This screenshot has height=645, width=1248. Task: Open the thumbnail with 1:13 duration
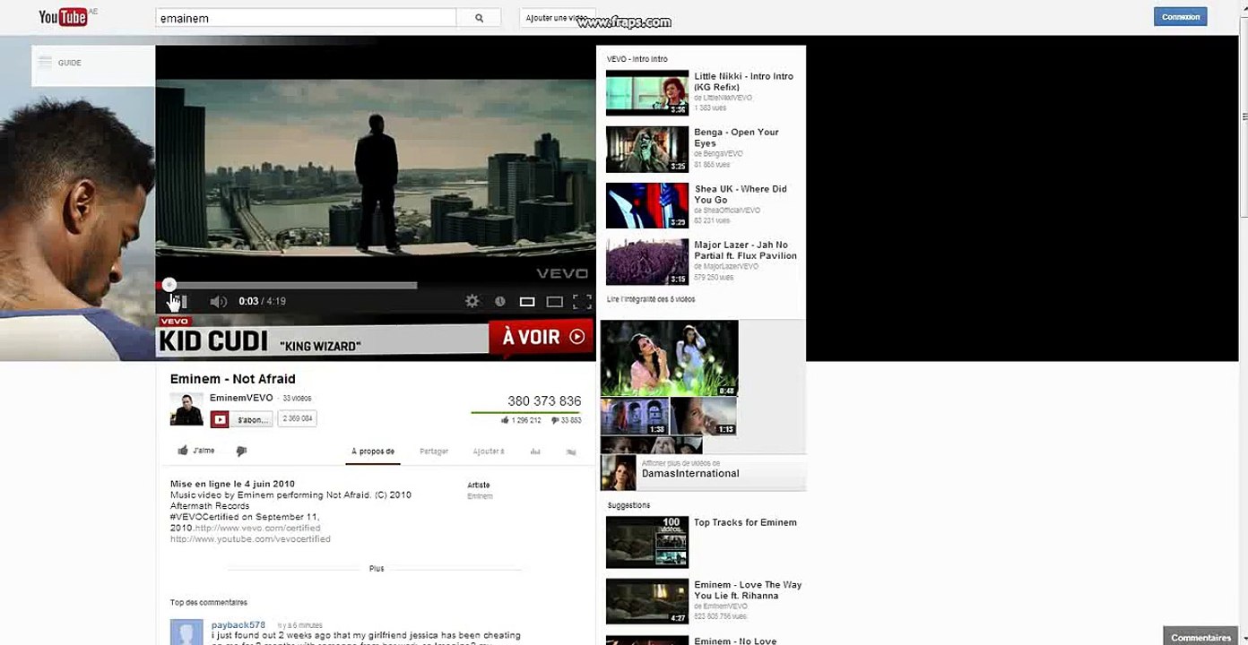(x=704, y=417)
